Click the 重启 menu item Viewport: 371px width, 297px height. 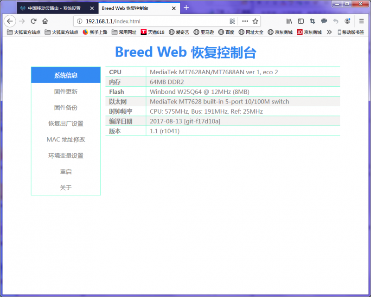coord(66,172)
